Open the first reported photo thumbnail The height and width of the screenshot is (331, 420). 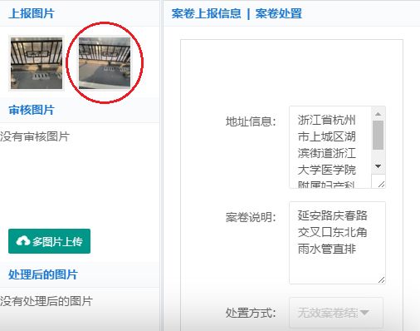click(x=37, y=63)
